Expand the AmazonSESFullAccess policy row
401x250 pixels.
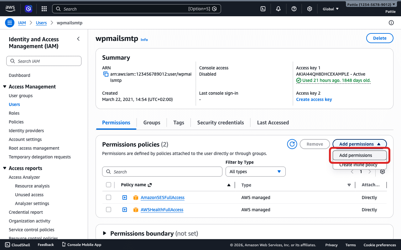click(x=125, y=197)
